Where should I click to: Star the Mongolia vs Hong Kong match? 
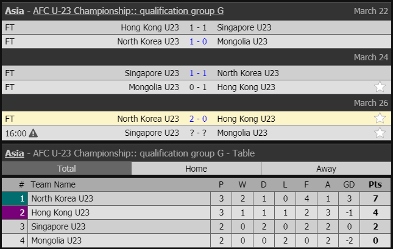click(380, 87)
